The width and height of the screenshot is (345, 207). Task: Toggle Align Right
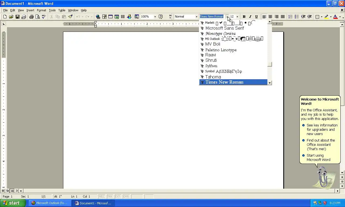coord(277,17)
